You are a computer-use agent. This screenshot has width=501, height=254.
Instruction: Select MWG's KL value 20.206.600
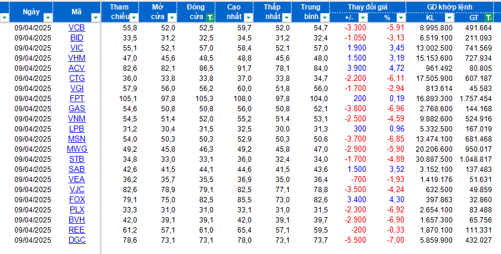coord(434,149)
